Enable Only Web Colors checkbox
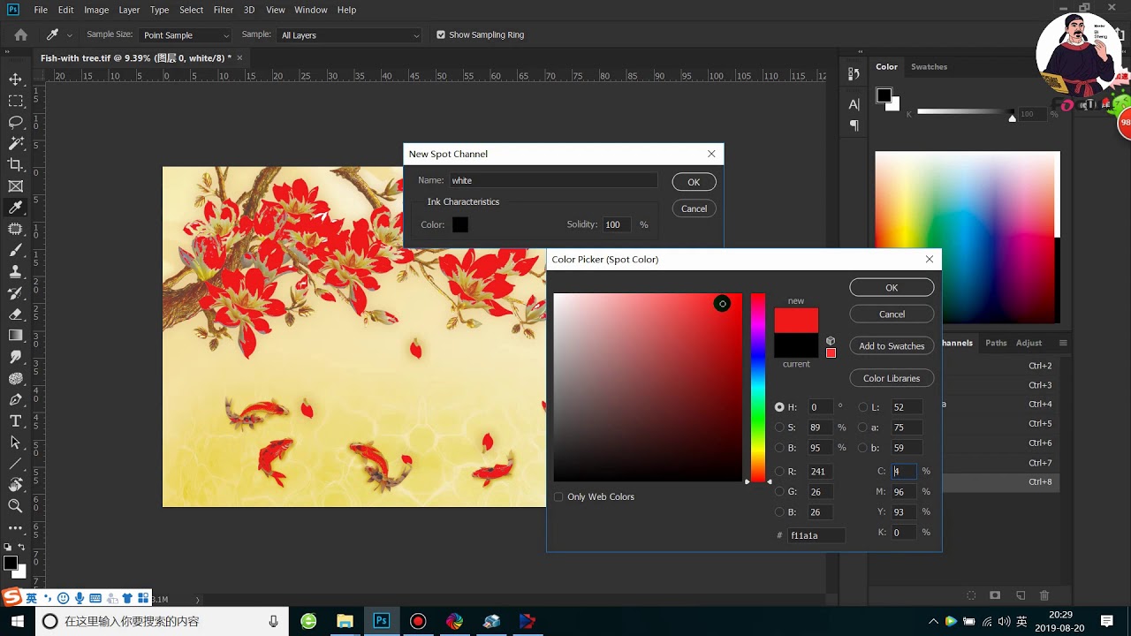Image resolution: width=1131 pixels, height=636 pixels. (558, 497)
